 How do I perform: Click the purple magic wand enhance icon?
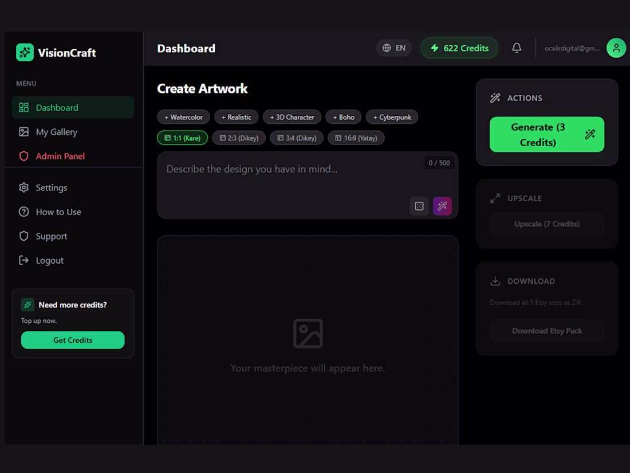(x=442, y=206)
